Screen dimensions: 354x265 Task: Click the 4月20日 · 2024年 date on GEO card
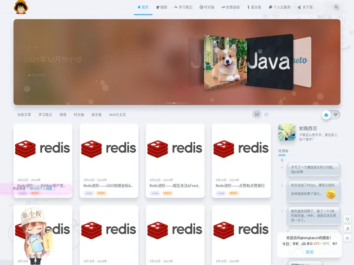[x=95, y=180]
